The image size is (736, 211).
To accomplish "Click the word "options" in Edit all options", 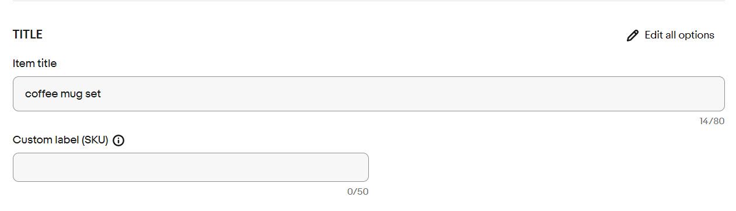I will coord(695,36).
